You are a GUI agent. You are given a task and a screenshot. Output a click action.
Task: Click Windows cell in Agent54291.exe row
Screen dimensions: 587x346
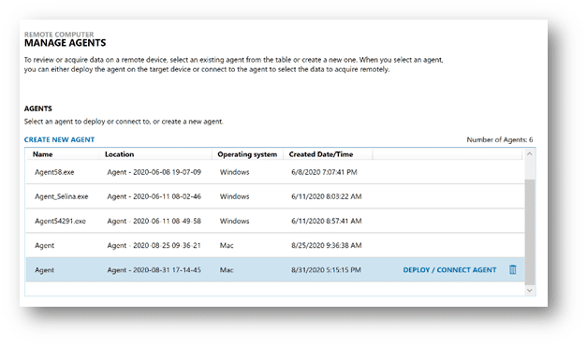pos(234,221)
